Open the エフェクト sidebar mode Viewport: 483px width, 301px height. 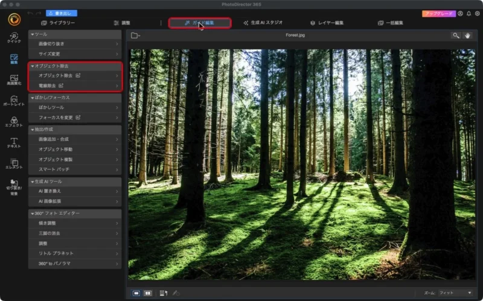[x=14, y=122]
